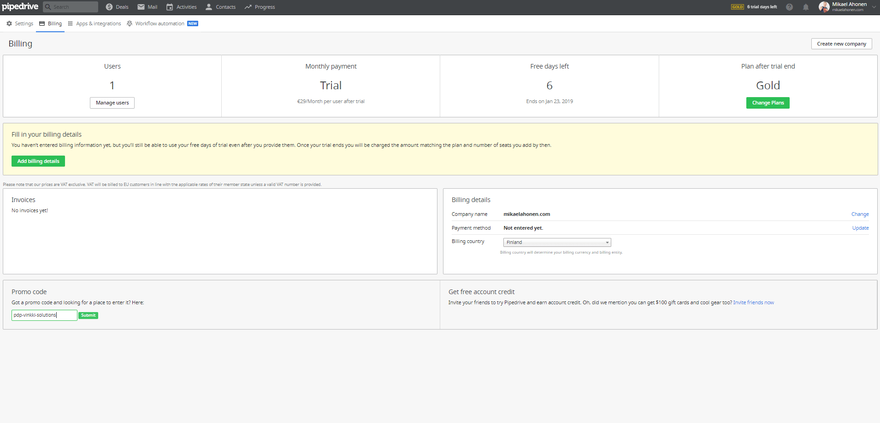Click the Apps & integrations grid icon
The height and width of the screenshot is (423, 880).
[70, 23]
